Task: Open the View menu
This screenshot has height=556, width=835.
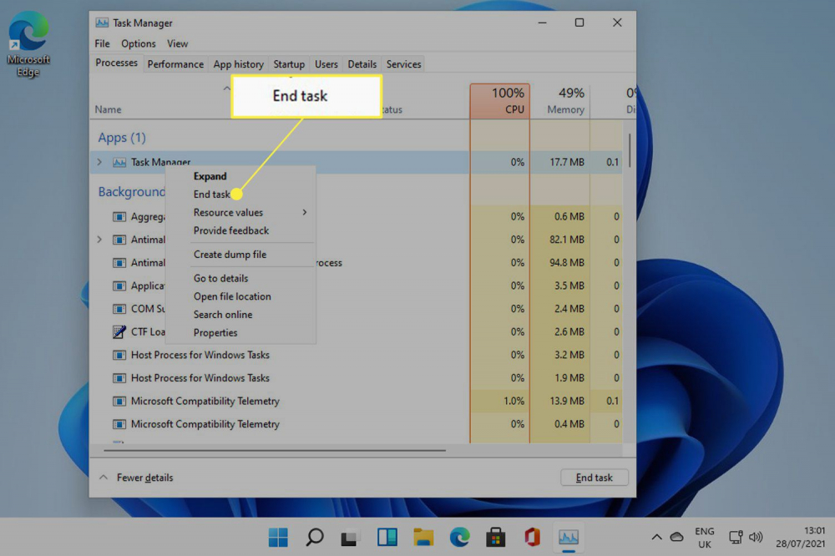Action: [x=177, y=43]
